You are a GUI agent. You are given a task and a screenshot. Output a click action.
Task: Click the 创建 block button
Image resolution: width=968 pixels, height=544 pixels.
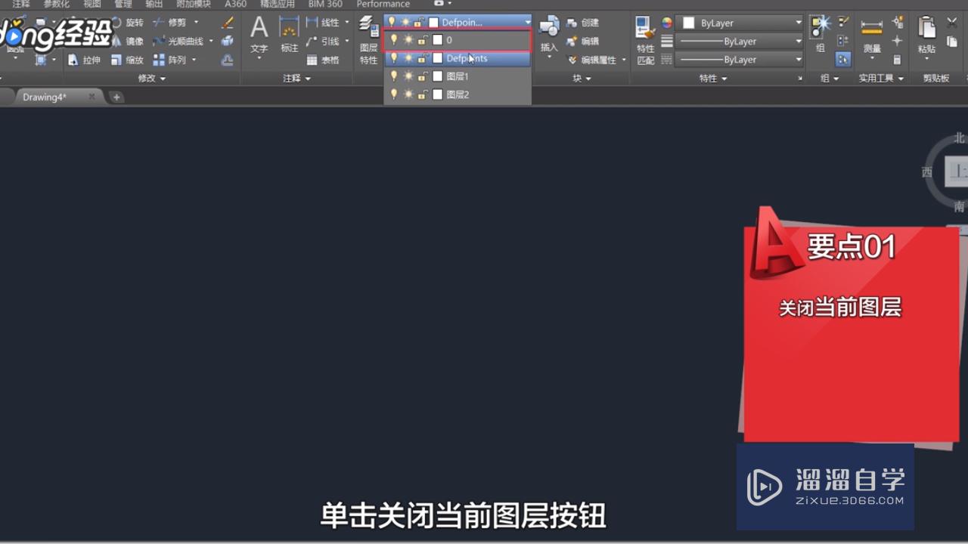pos(589,23)
